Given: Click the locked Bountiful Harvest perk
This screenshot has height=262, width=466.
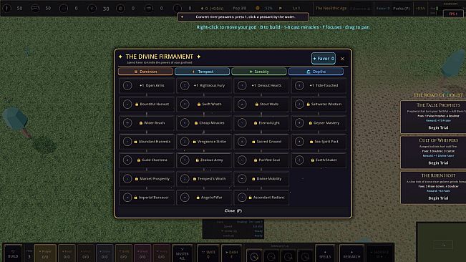Looking at the screenshot, I should point(147,105).
